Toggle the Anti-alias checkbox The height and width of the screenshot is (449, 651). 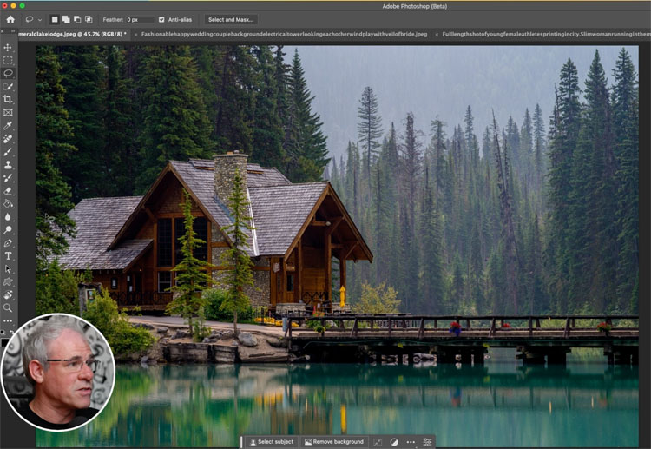click(x=161, y=19)
